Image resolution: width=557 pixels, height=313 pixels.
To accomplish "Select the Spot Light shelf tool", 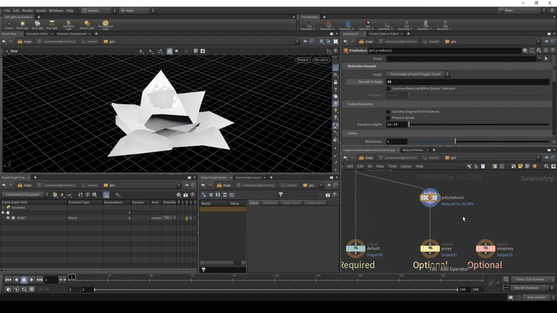I will point(37,25).
